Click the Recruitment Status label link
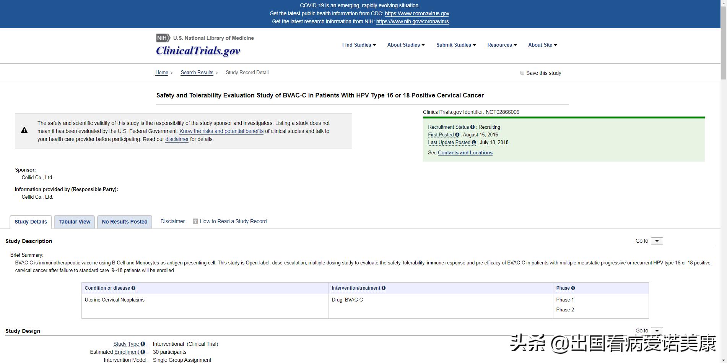Viewport: 727px width, 363px height. tap(448, 127)
